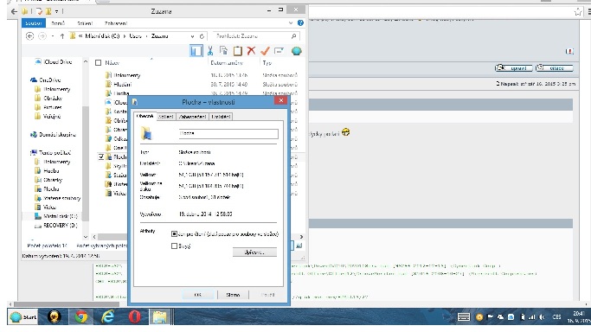Click the scissors Cut icon in Explorer toolbar
591x332 pixels.
(210, 51)
